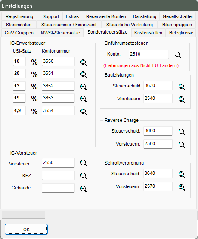Search account for Reverse Charge Steuerschuld 3660

click(x=182, y=132)
